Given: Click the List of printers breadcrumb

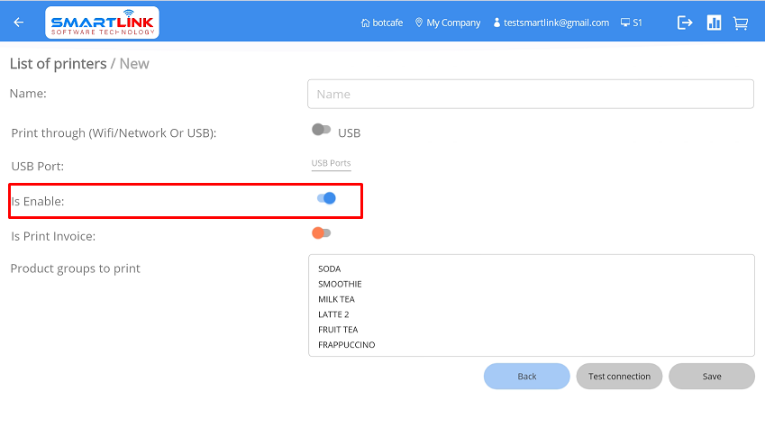Looking at the screenshot, I should [x=58, y=64].
